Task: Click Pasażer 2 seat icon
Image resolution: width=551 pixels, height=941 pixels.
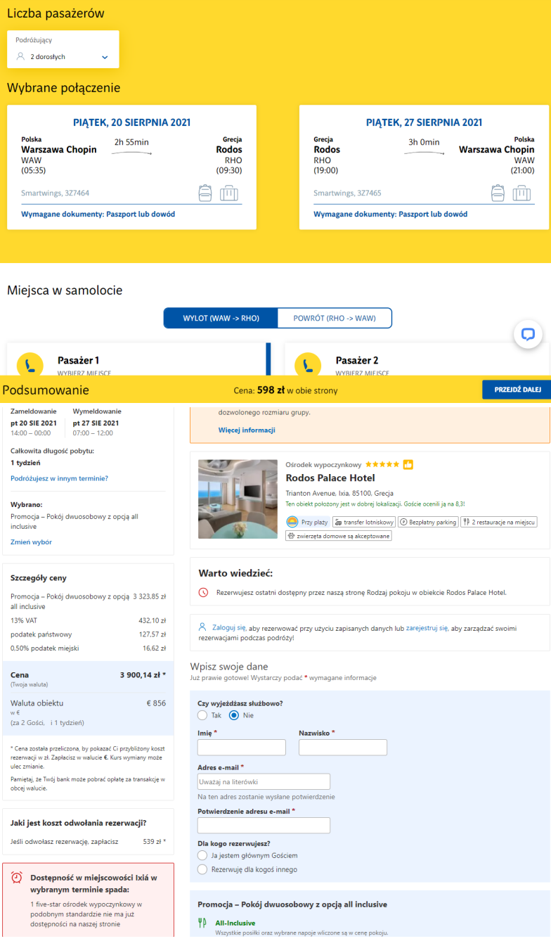Action: point(309,364)
